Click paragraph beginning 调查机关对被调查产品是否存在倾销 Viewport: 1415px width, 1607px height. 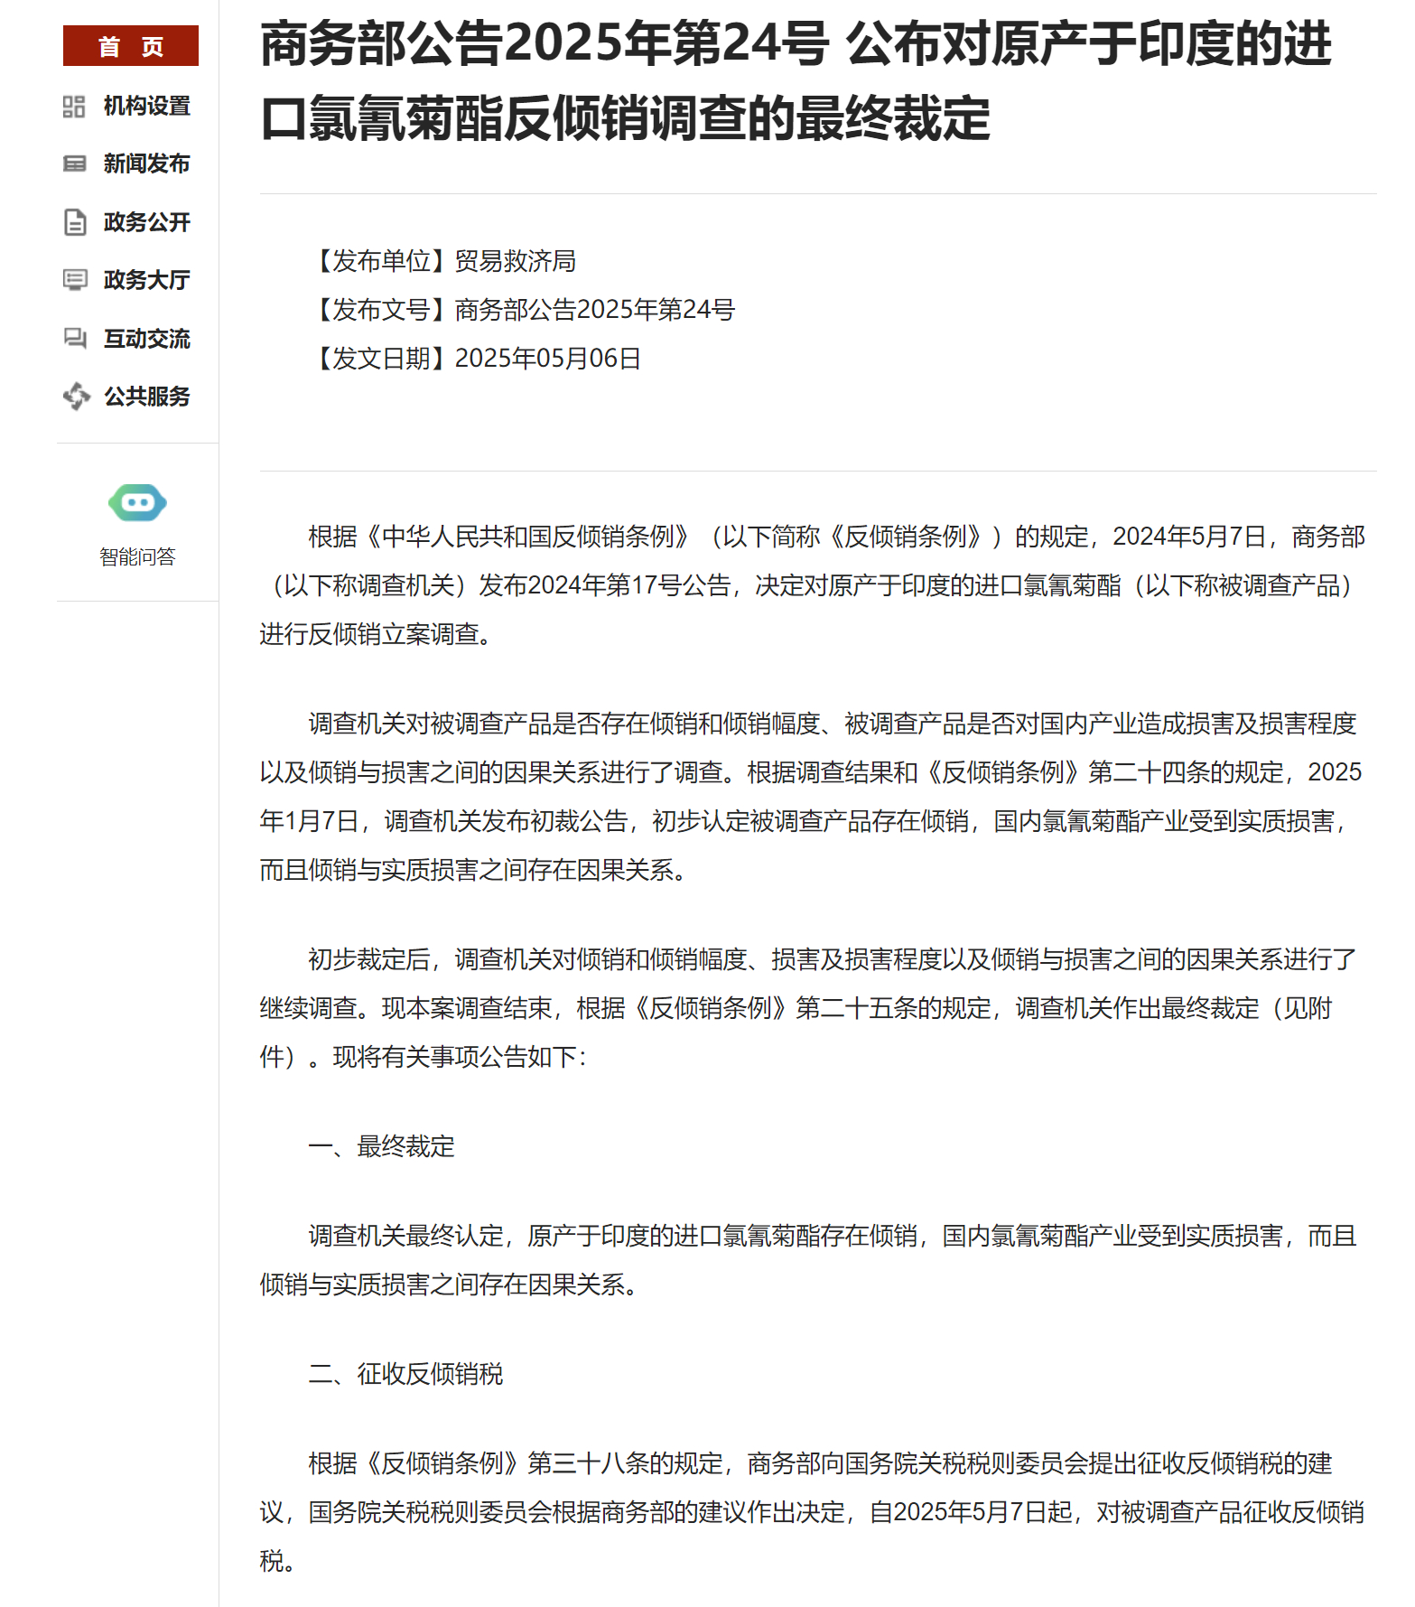[x=811, y=797]
